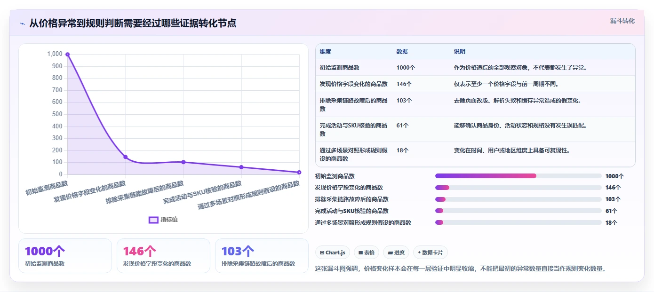Click the 18个 value in the table
The height and width of the screenshot is (292, 654).
click(x=403, y=150)
